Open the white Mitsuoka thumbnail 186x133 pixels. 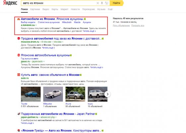[x=53, y=94]
